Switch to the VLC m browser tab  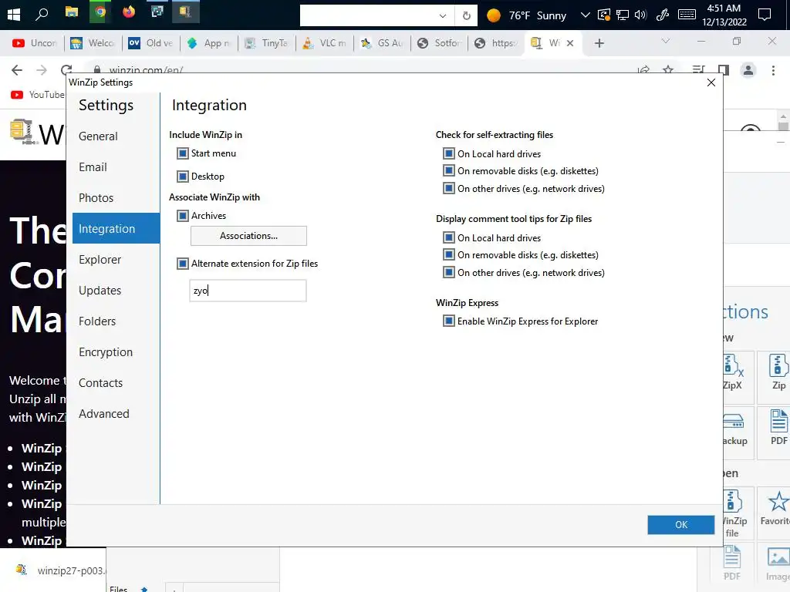pyautogui.click(x=324, y=43)
